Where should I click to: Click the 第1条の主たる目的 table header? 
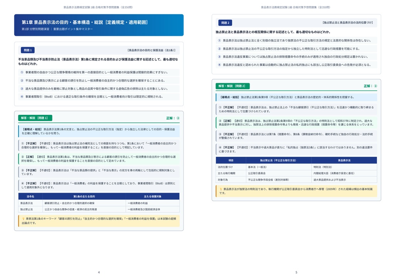[x=84, y=197]
